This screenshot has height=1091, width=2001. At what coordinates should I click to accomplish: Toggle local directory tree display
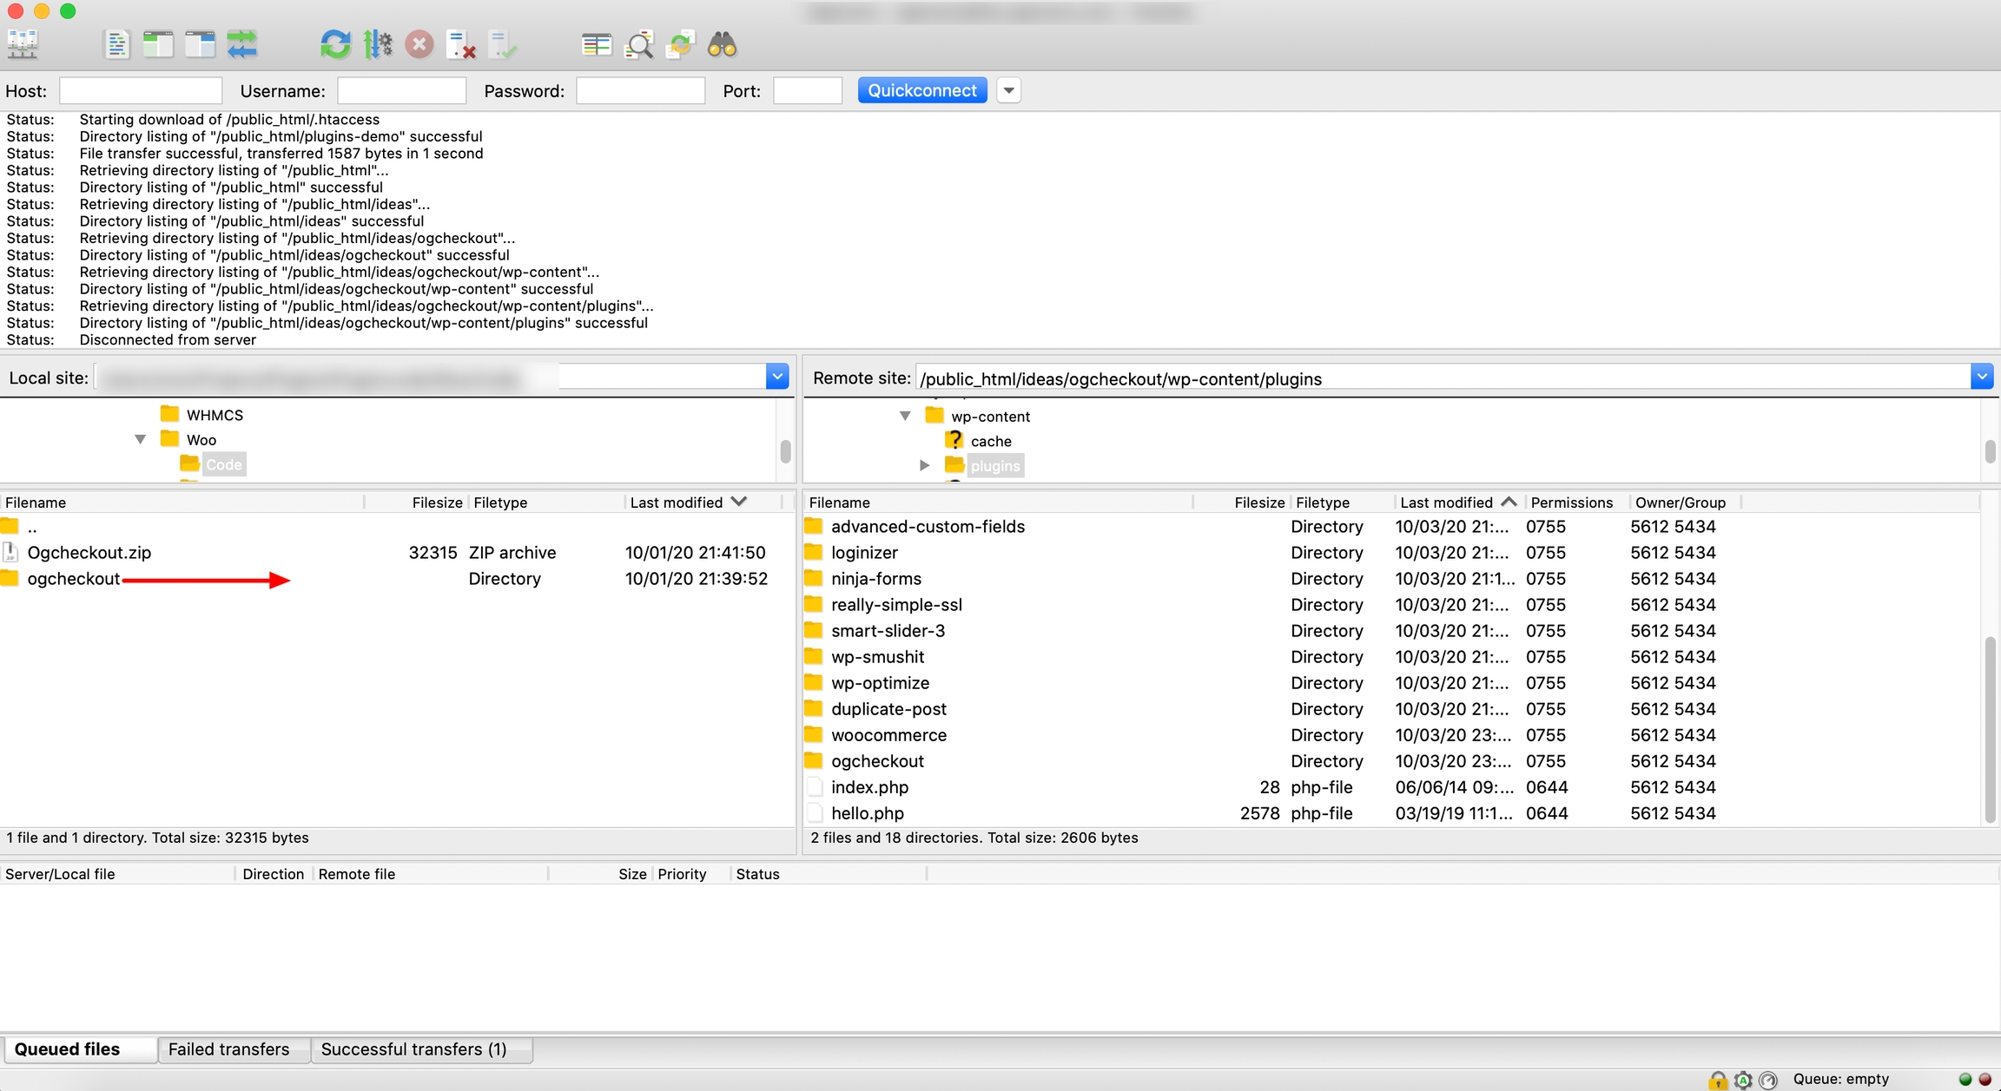click(x=158, y=44)
